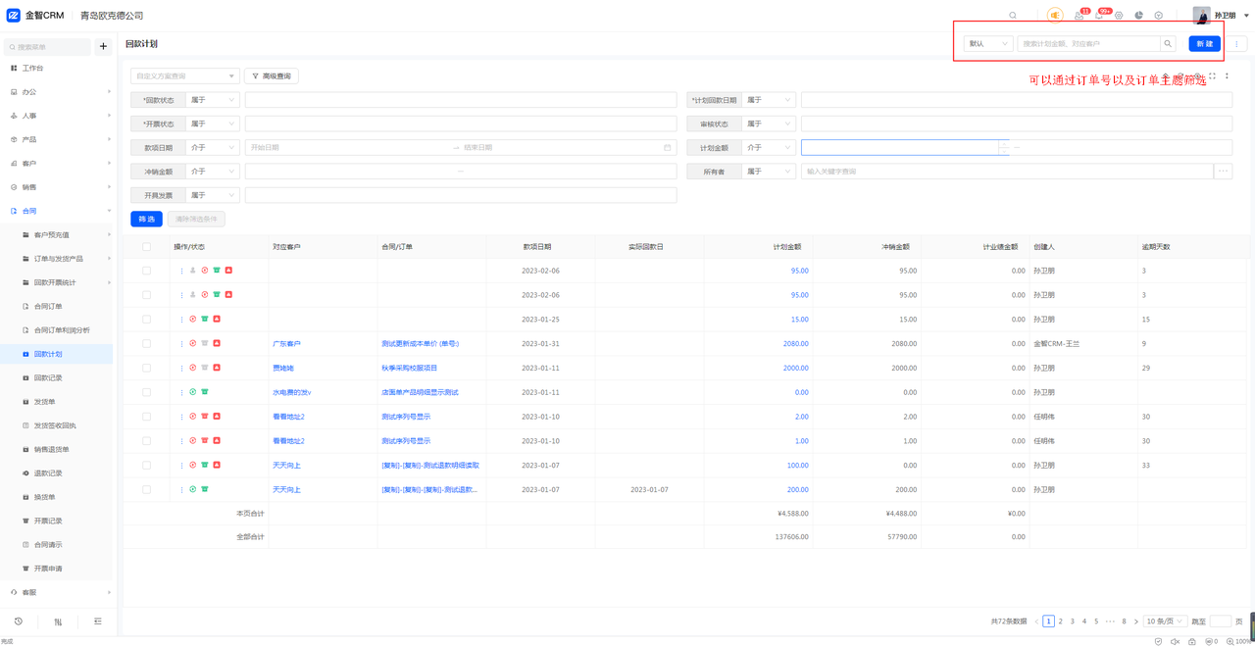
Task: Click the 高级查询 button
Action: [x=272, y=75]
